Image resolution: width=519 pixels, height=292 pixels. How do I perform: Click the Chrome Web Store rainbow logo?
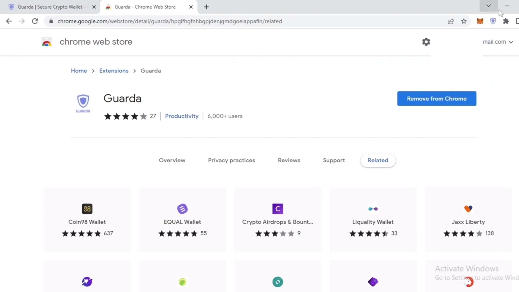(x=47, y=42)
